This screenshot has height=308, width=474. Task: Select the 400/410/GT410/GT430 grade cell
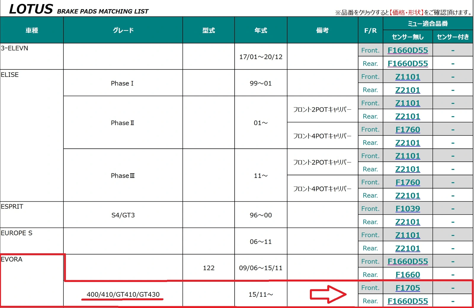[x=123, y=294]
